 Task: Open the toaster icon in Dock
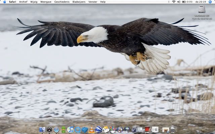click(106, 130)
